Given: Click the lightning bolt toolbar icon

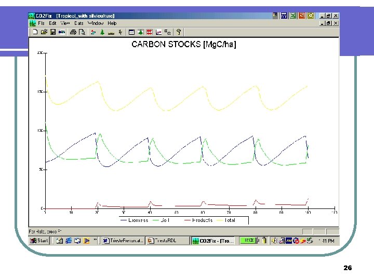Looking at the screenshot, I should click(x=121, y=32).
